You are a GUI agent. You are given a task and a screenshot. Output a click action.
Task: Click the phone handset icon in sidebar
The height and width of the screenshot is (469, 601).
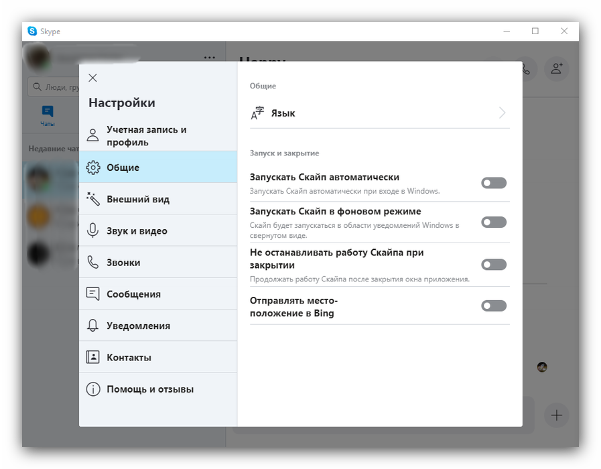pyautogui.click(x=92, y=262)
